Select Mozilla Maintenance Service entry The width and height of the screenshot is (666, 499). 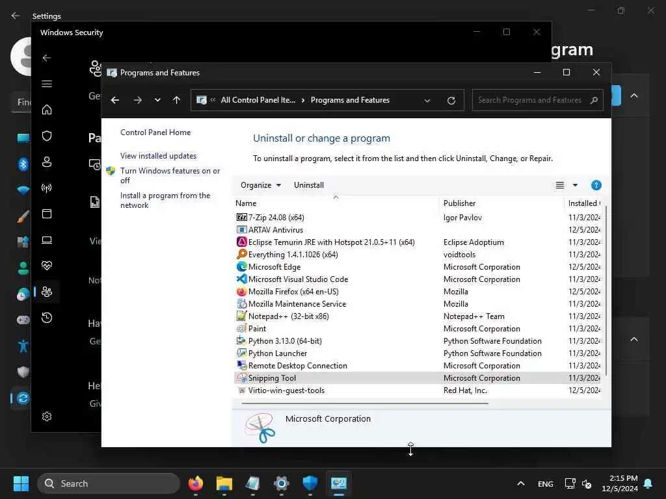417,304
